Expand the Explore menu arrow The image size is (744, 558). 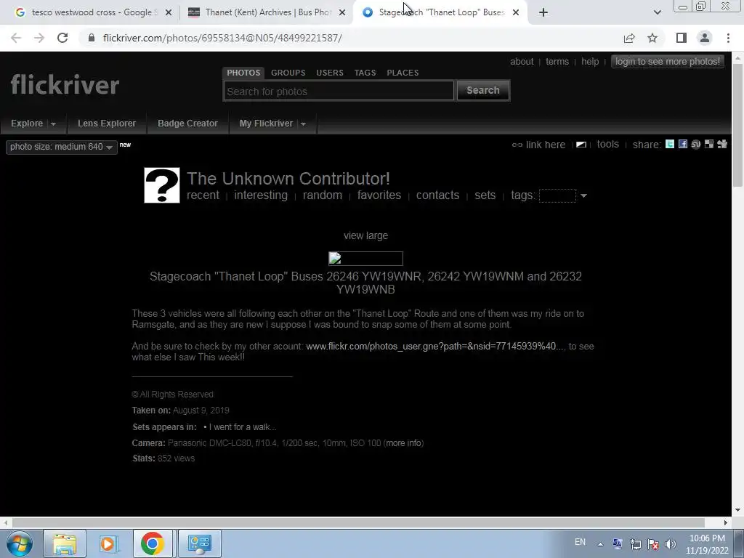click(53, 124)
